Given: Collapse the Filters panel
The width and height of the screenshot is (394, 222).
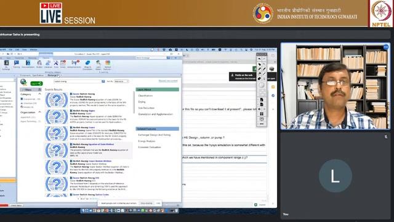Looking at the screenshot, I should (x=39, y=89).
